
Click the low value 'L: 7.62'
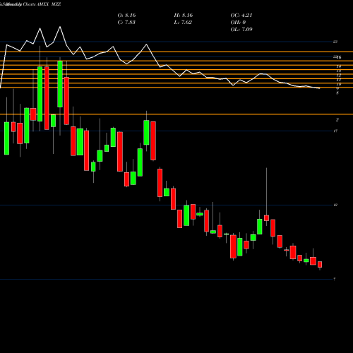pos(183,23)
